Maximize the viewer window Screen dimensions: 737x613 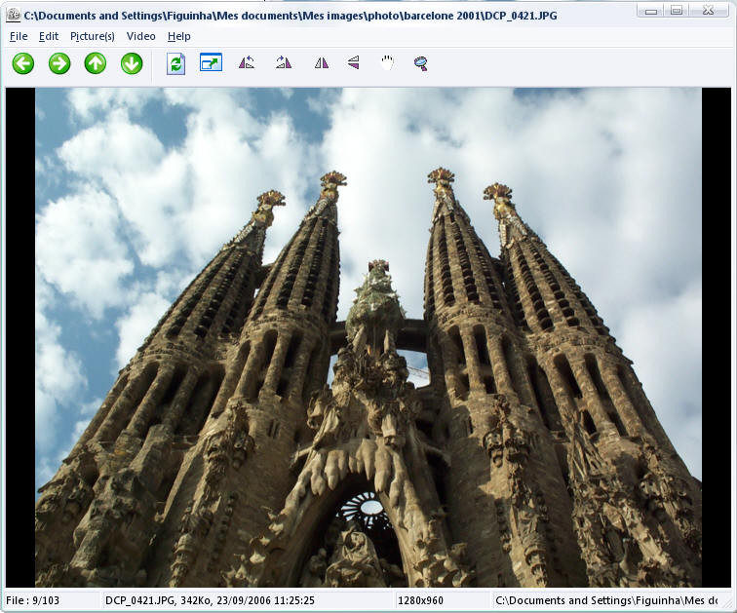[x=677, y=10]
